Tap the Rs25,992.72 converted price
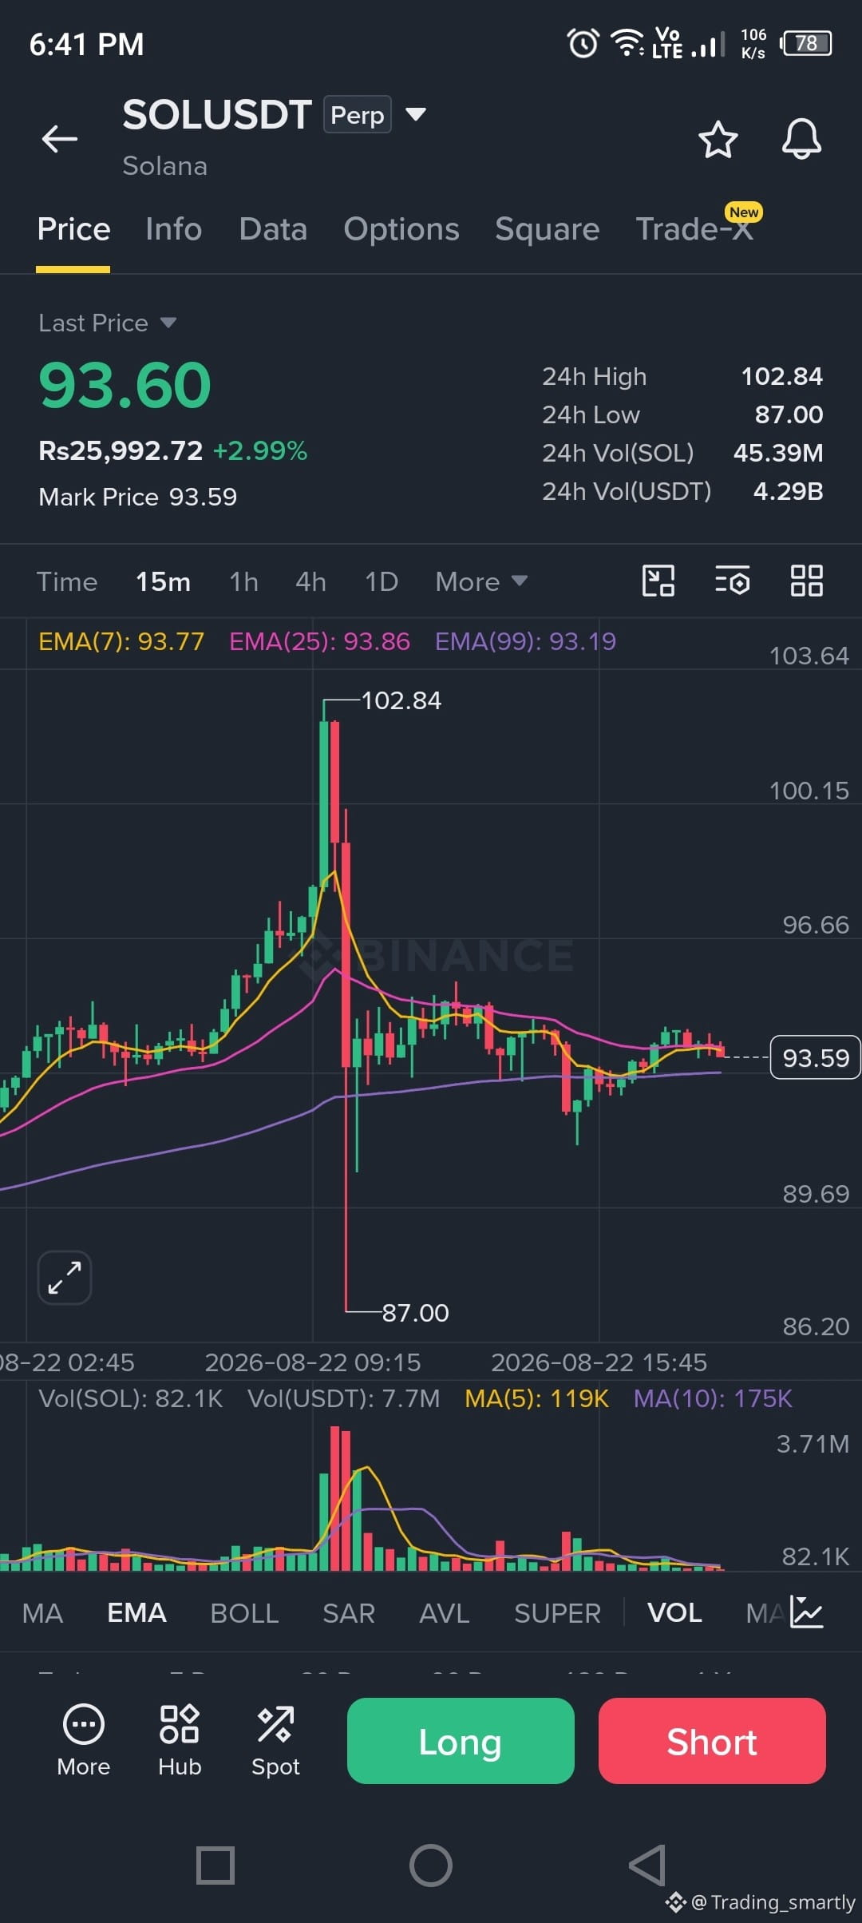The image size is (862, 1923). tap(121, 451)
